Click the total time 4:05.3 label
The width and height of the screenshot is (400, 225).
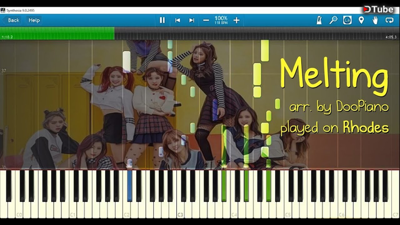click(x=391, y=37)
